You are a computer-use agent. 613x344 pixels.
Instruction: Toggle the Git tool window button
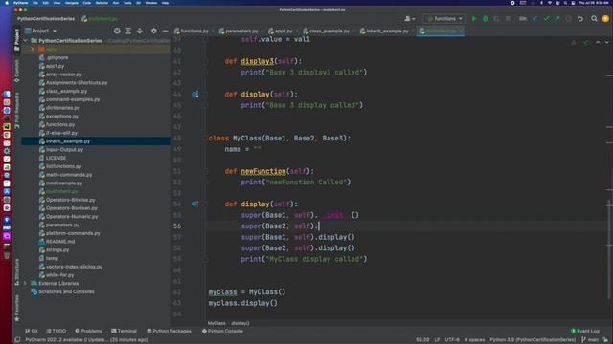click(x=32, y=331)
